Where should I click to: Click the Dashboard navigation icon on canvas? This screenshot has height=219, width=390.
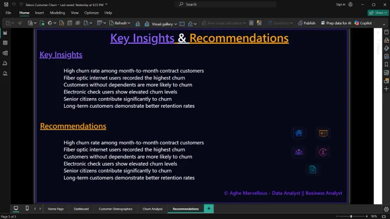pos(323,133)
